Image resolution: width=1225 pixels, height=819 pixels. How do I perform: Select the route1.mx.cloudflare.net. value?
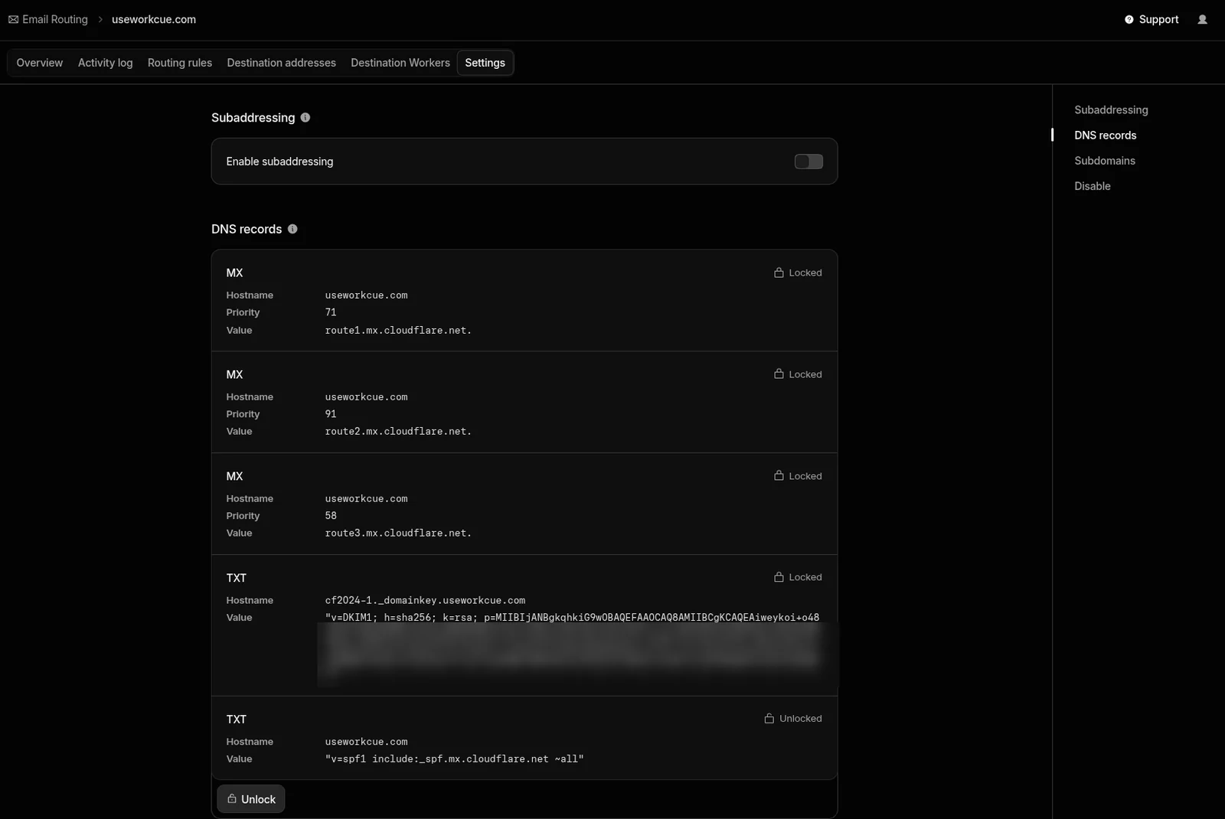coord(398,331)
